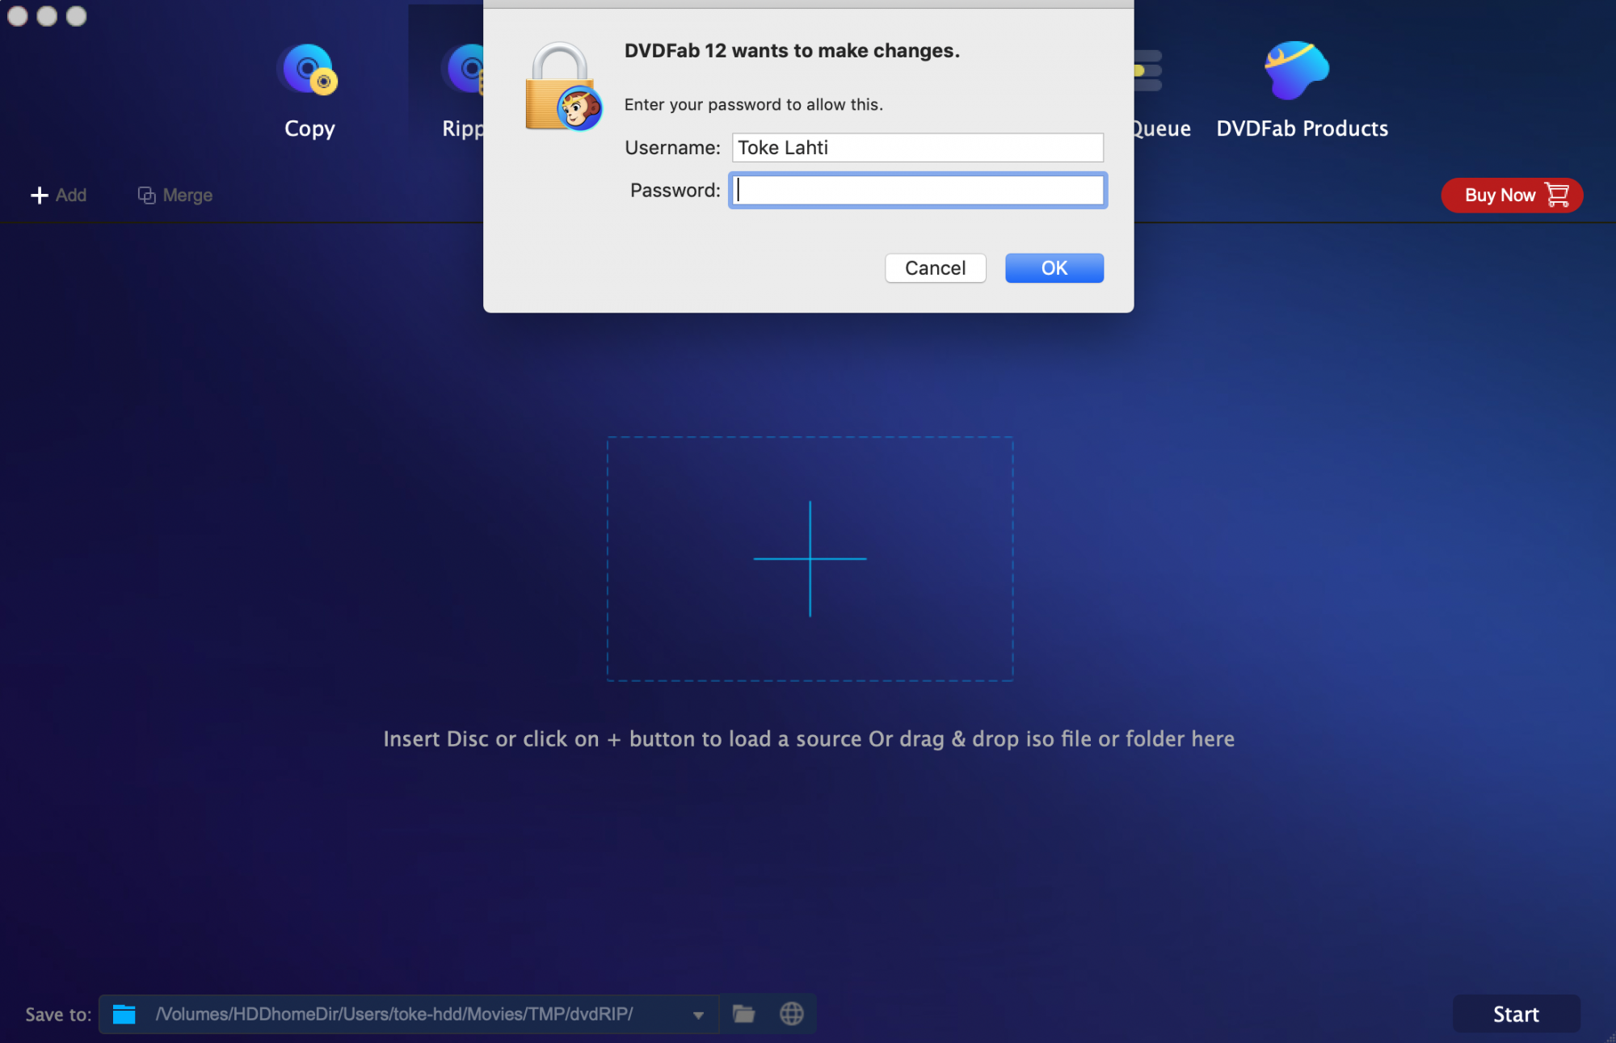Viewport: 1616px width, 1043px height.
Task: Focus the Username field
Action: pyautogui.click(x=917, y=148)
